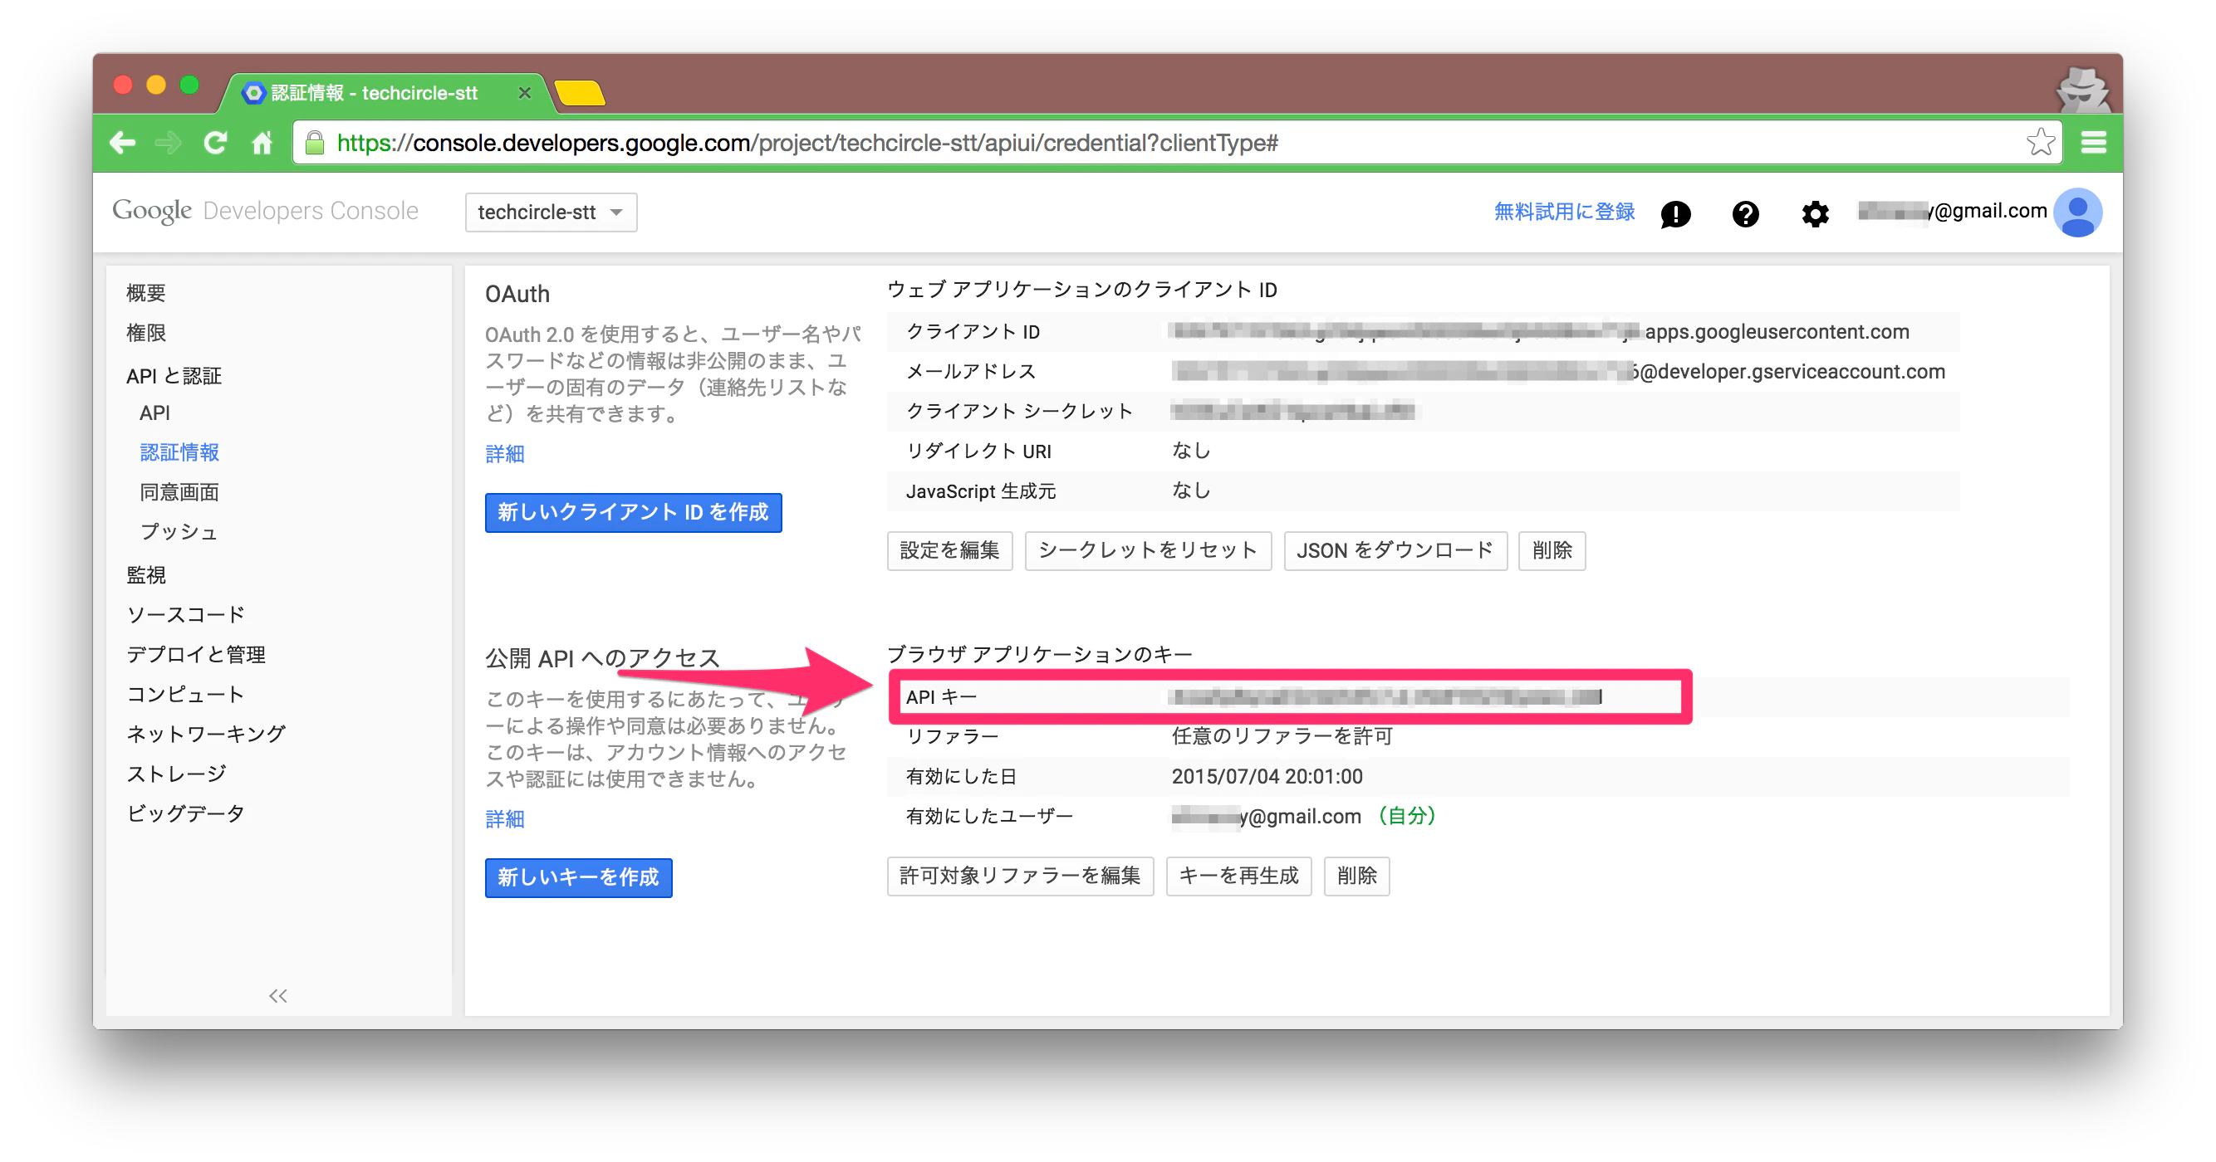Click the クライアント ID value
Screen dimensions: 2216x1162
[x=1539, y=332]
